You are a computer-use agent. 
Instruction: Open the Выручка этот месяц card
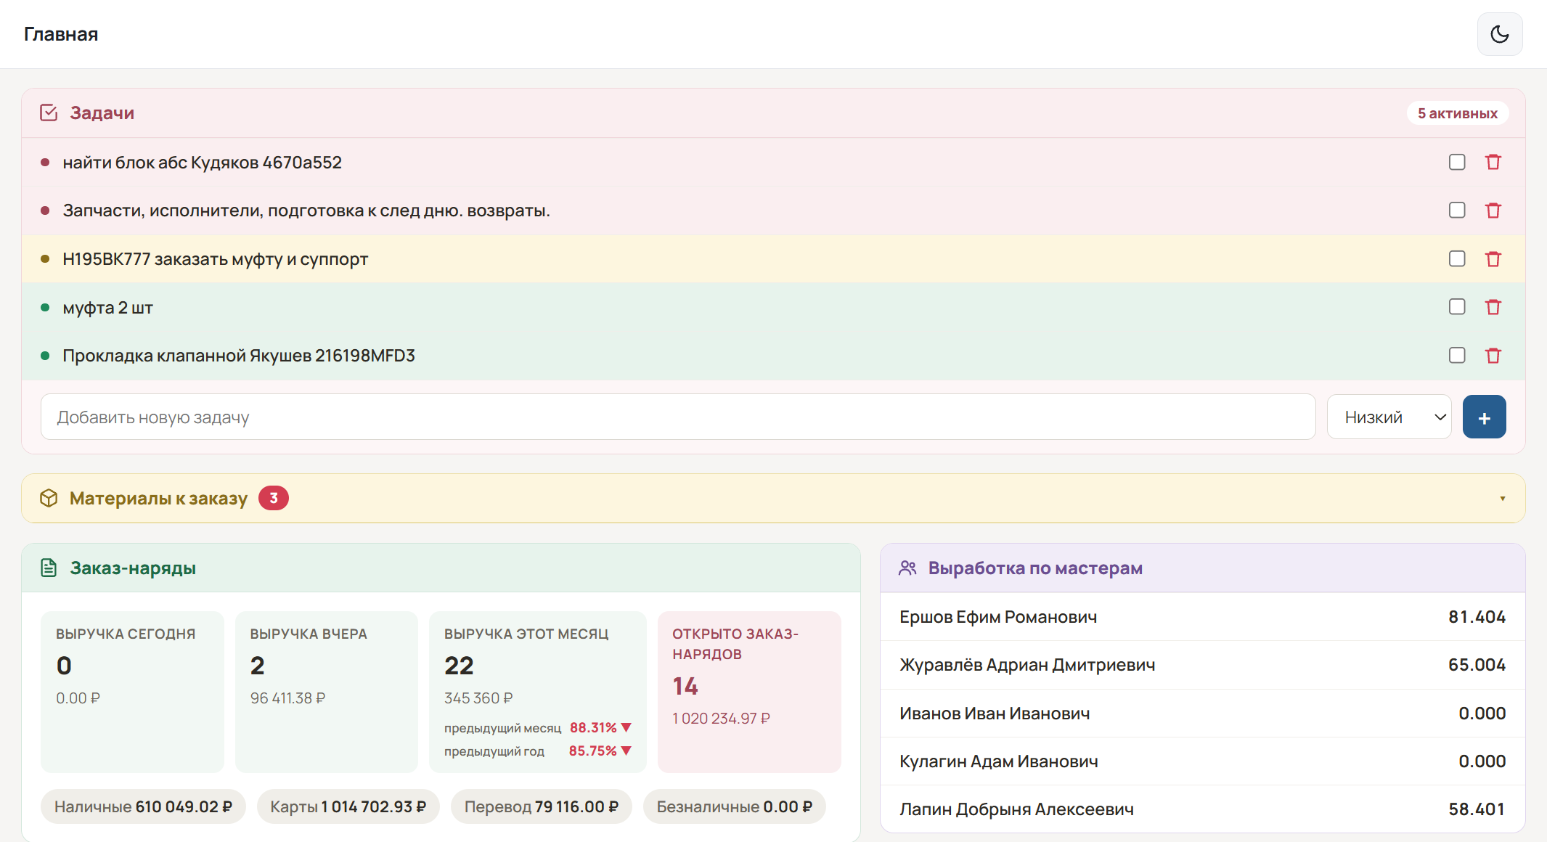[537, 691]
